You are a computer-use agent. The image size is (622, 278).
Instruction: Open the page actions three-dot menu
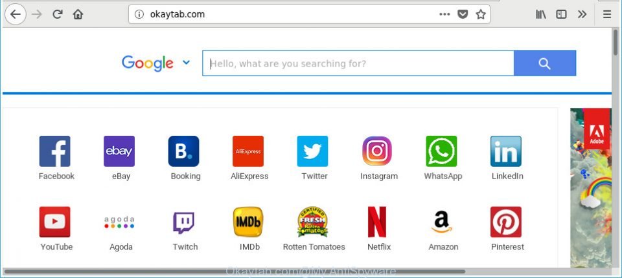click(x=444, y=15)
